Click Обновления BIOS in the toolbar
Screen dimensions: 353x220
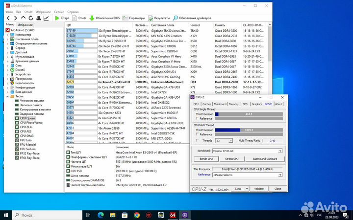pyautogui.click(x=105, y=18)
